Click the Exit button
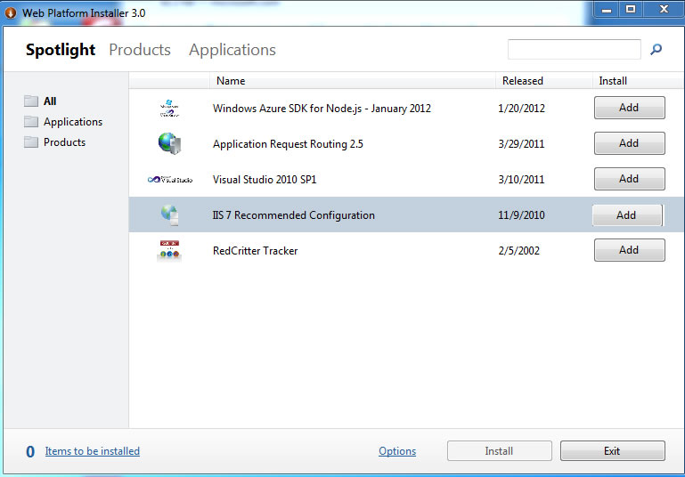This screenshot has width=685, height=477. [613, 451]
